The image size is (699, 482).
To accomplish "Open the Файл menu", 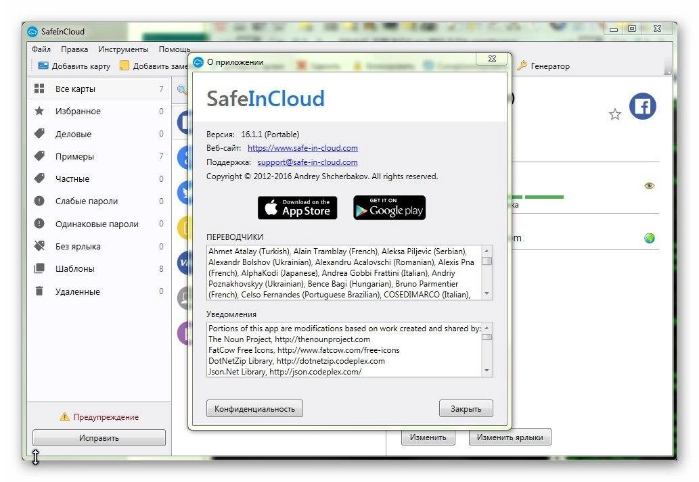I will (41, 49).
